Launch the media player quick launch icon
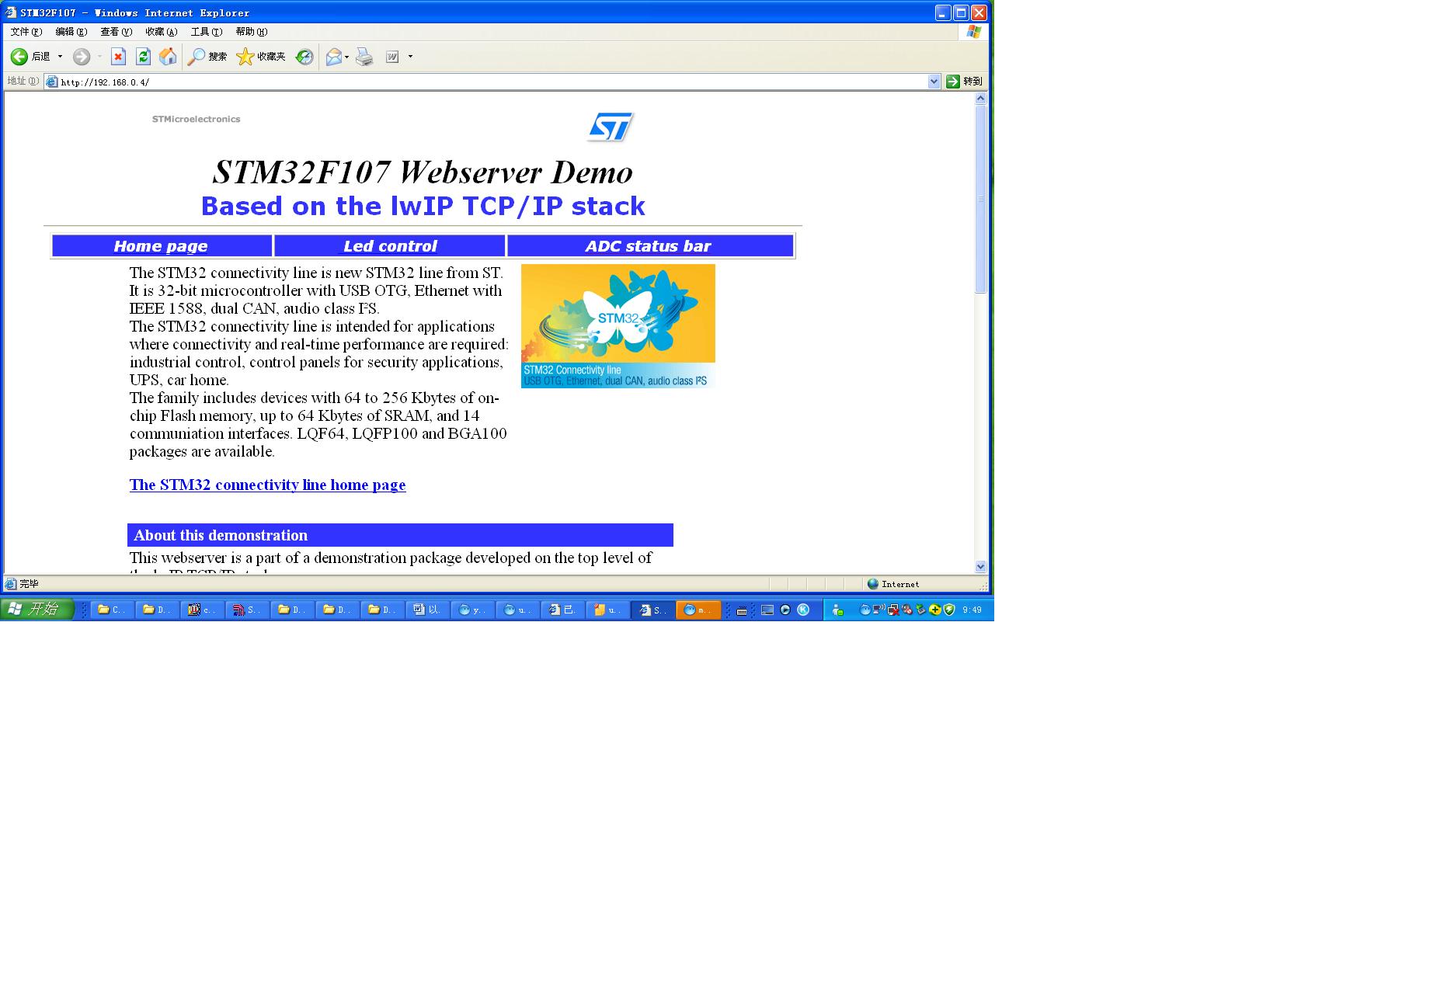The image size is (1437, 987). [x=785, y=610]
